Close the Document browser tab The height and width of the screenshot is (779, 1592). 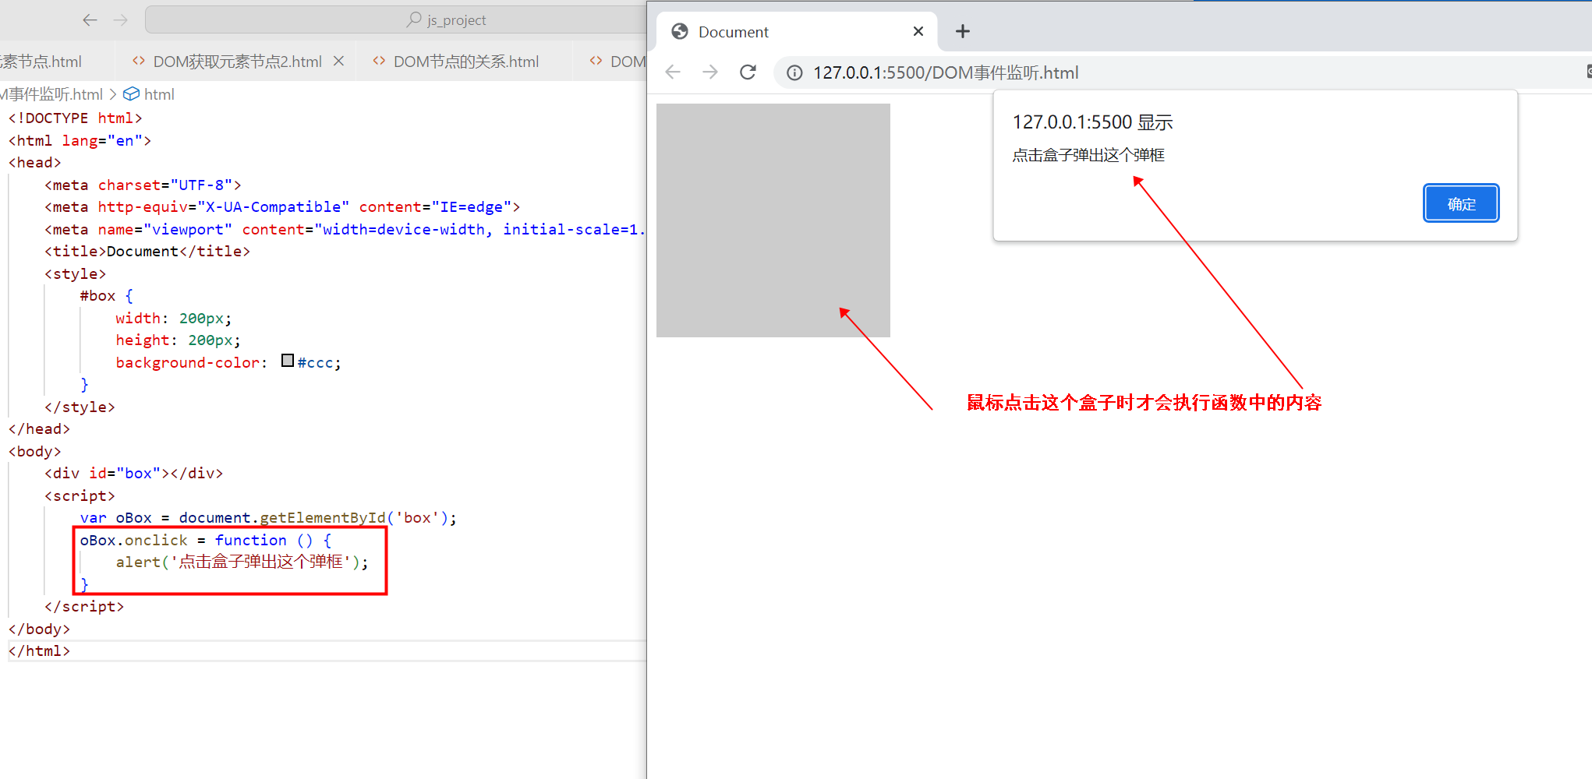tap(918, 31)
